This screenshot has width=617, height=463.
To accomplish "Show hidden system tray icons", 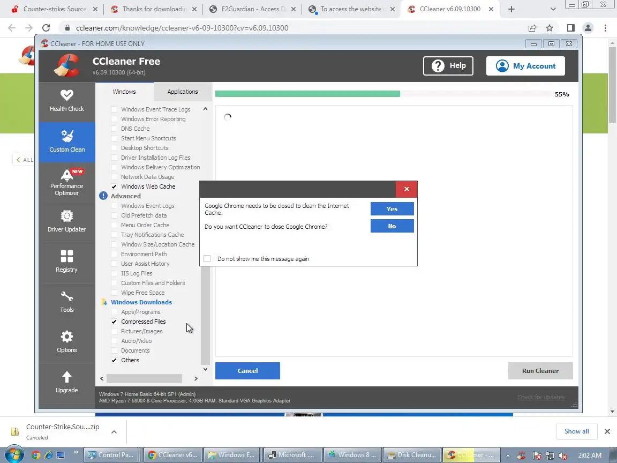I will [508, 455].
